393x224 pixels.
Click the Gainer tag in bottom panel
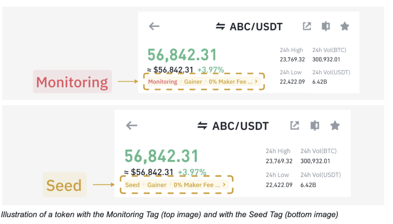(x=157, y=185)
